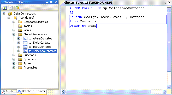172x95 pixels.
Task: Click the ALTER PROCEDURE keyword in editor
Action: tap(85, 8)
